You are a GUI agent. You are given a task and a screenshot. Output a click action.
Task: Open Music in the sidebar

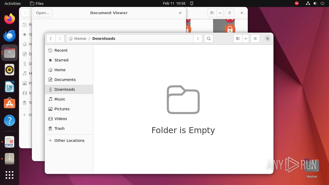coord(69,99)
